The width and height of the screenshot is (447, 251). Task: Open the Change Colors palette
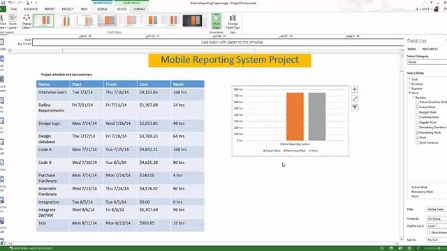[x=27, y=22]
